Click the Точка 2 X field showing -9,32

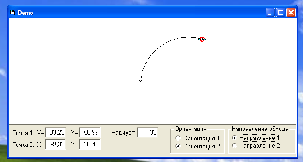click(x=55, y=144)
